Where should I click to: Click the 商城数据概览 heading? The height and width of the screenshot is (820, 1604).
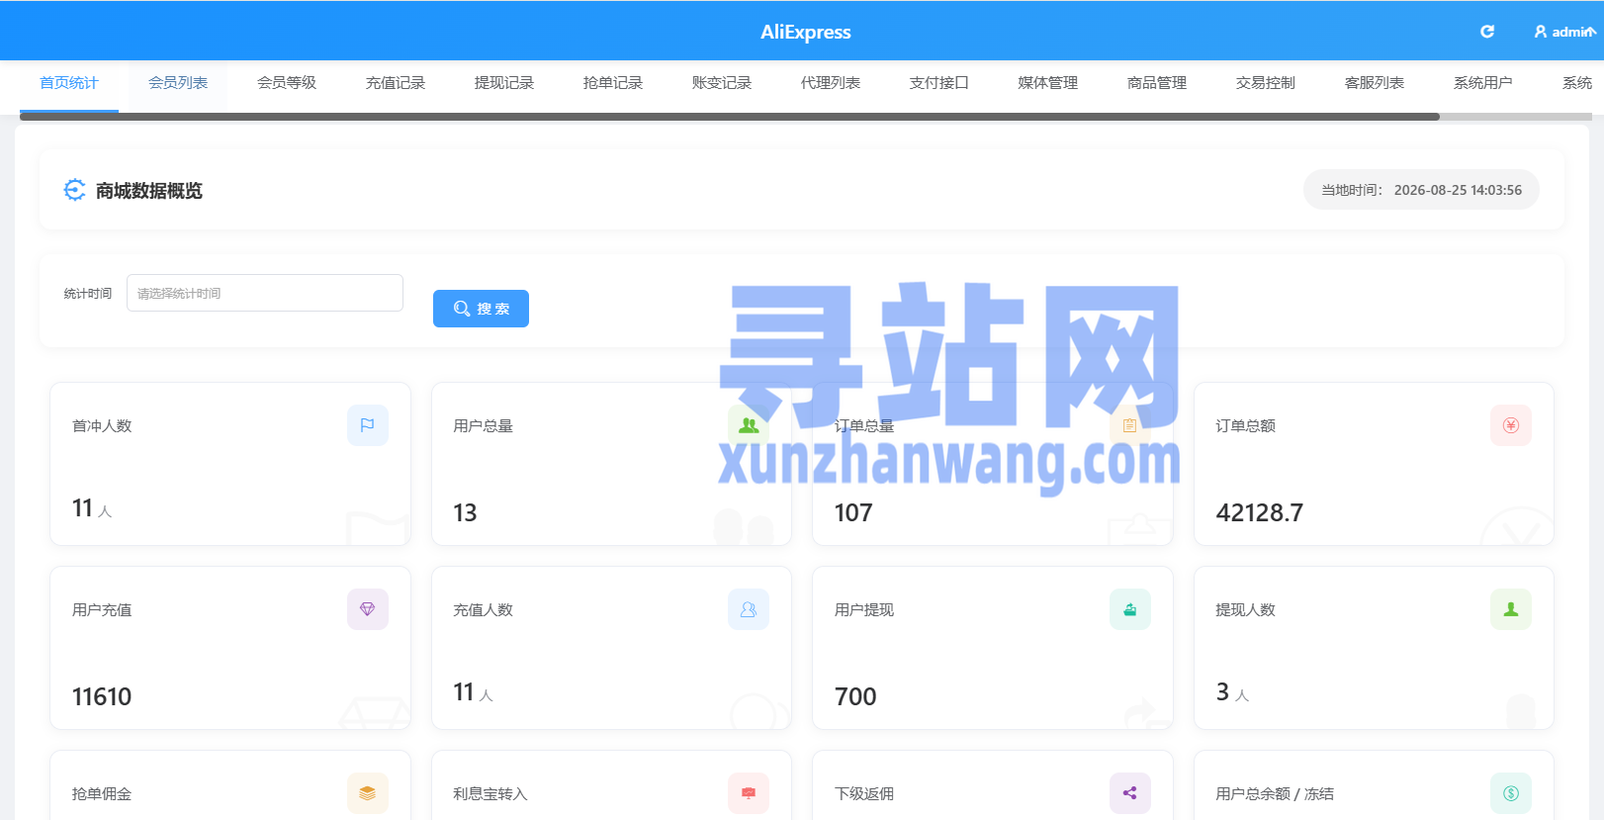coord(149,190)
